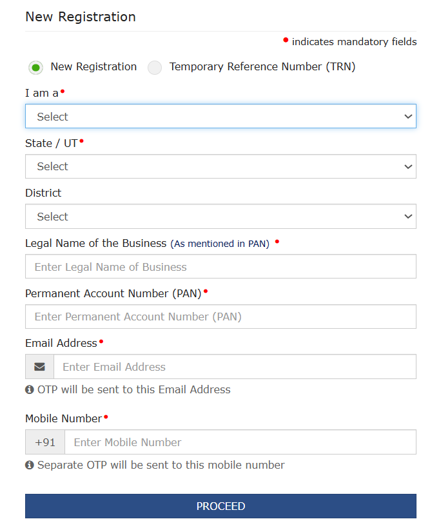This screenshot has width=441, height=528.
Task: Focus the Email Address input box
Action: 235,367
